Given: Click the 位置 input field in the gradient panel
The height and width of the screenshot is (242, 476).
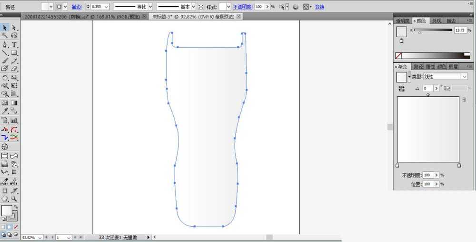Looking at the screenshot, I should [430, 184].
